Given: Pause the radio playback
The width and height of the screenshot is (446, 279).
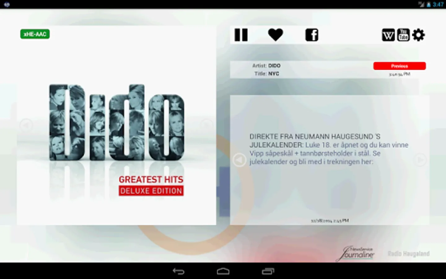Looking at the screenshot, I should 241,35.
